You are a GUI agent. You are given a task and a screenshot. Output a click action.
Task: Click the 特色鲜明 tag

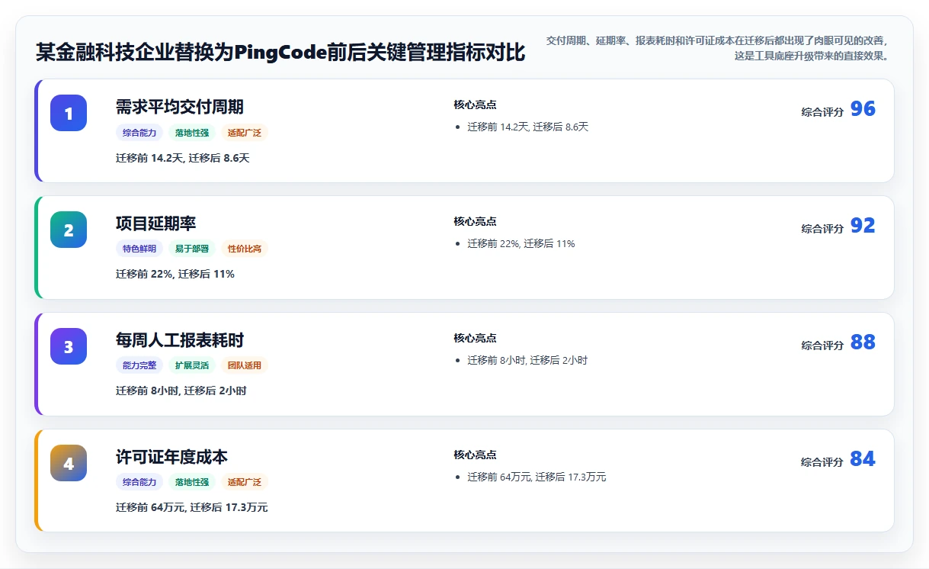[139, 249]
